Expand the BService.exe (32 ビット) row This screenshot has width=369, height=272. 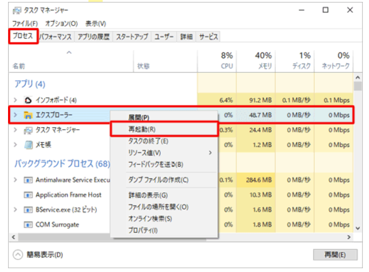[16, 210]
